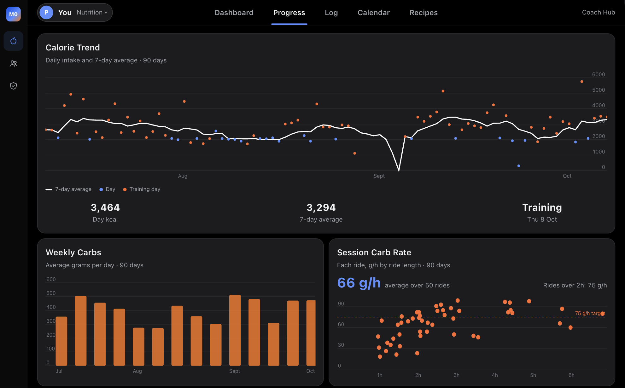This screenshot has height=388, width=625.
Task: Click the P profile avatar
Action: click(46, 13)
